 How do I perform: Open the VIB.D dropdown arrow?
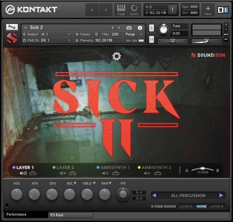94,183
